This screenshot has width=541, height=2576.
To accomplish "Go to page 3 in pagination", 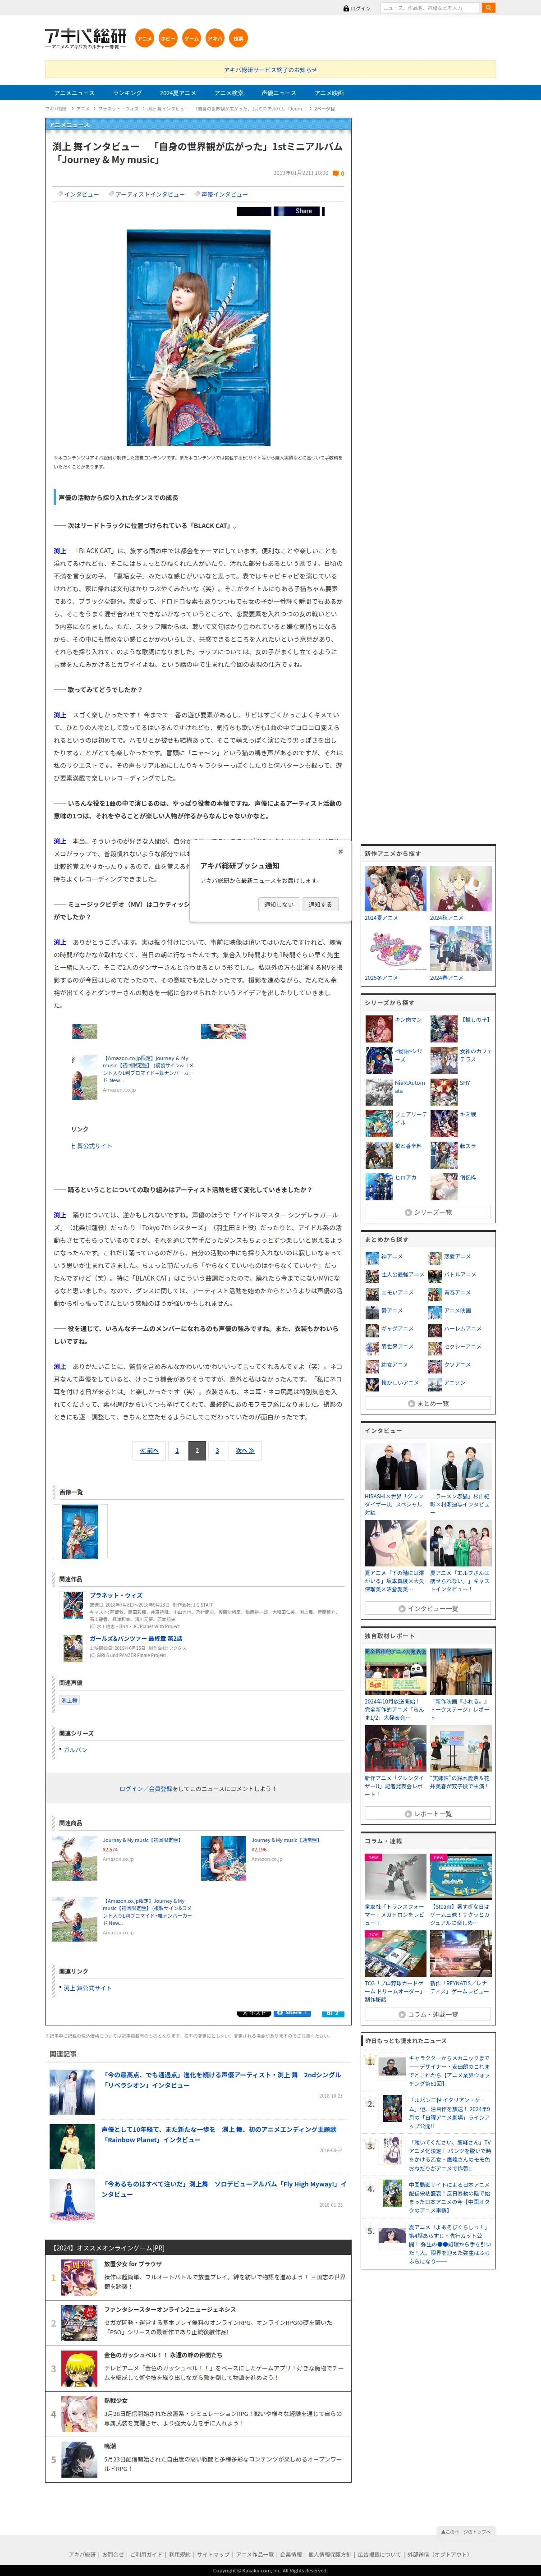I will (x=217, y=1450).
